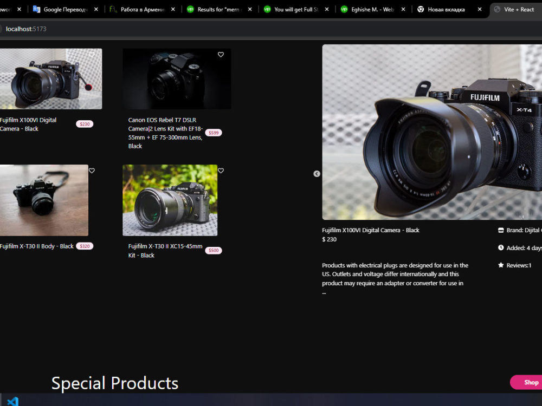This screenshot has width=542, height=406.
Task: Click the $599 price badge
Action: click(x=213, y=133)
